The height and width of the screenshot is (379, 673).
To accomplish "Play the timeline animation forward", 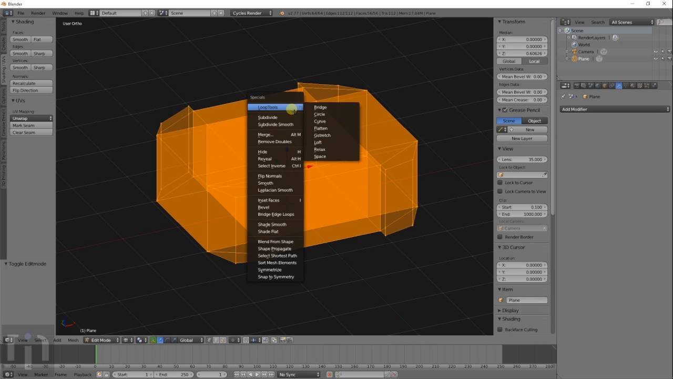I will 257,374.
